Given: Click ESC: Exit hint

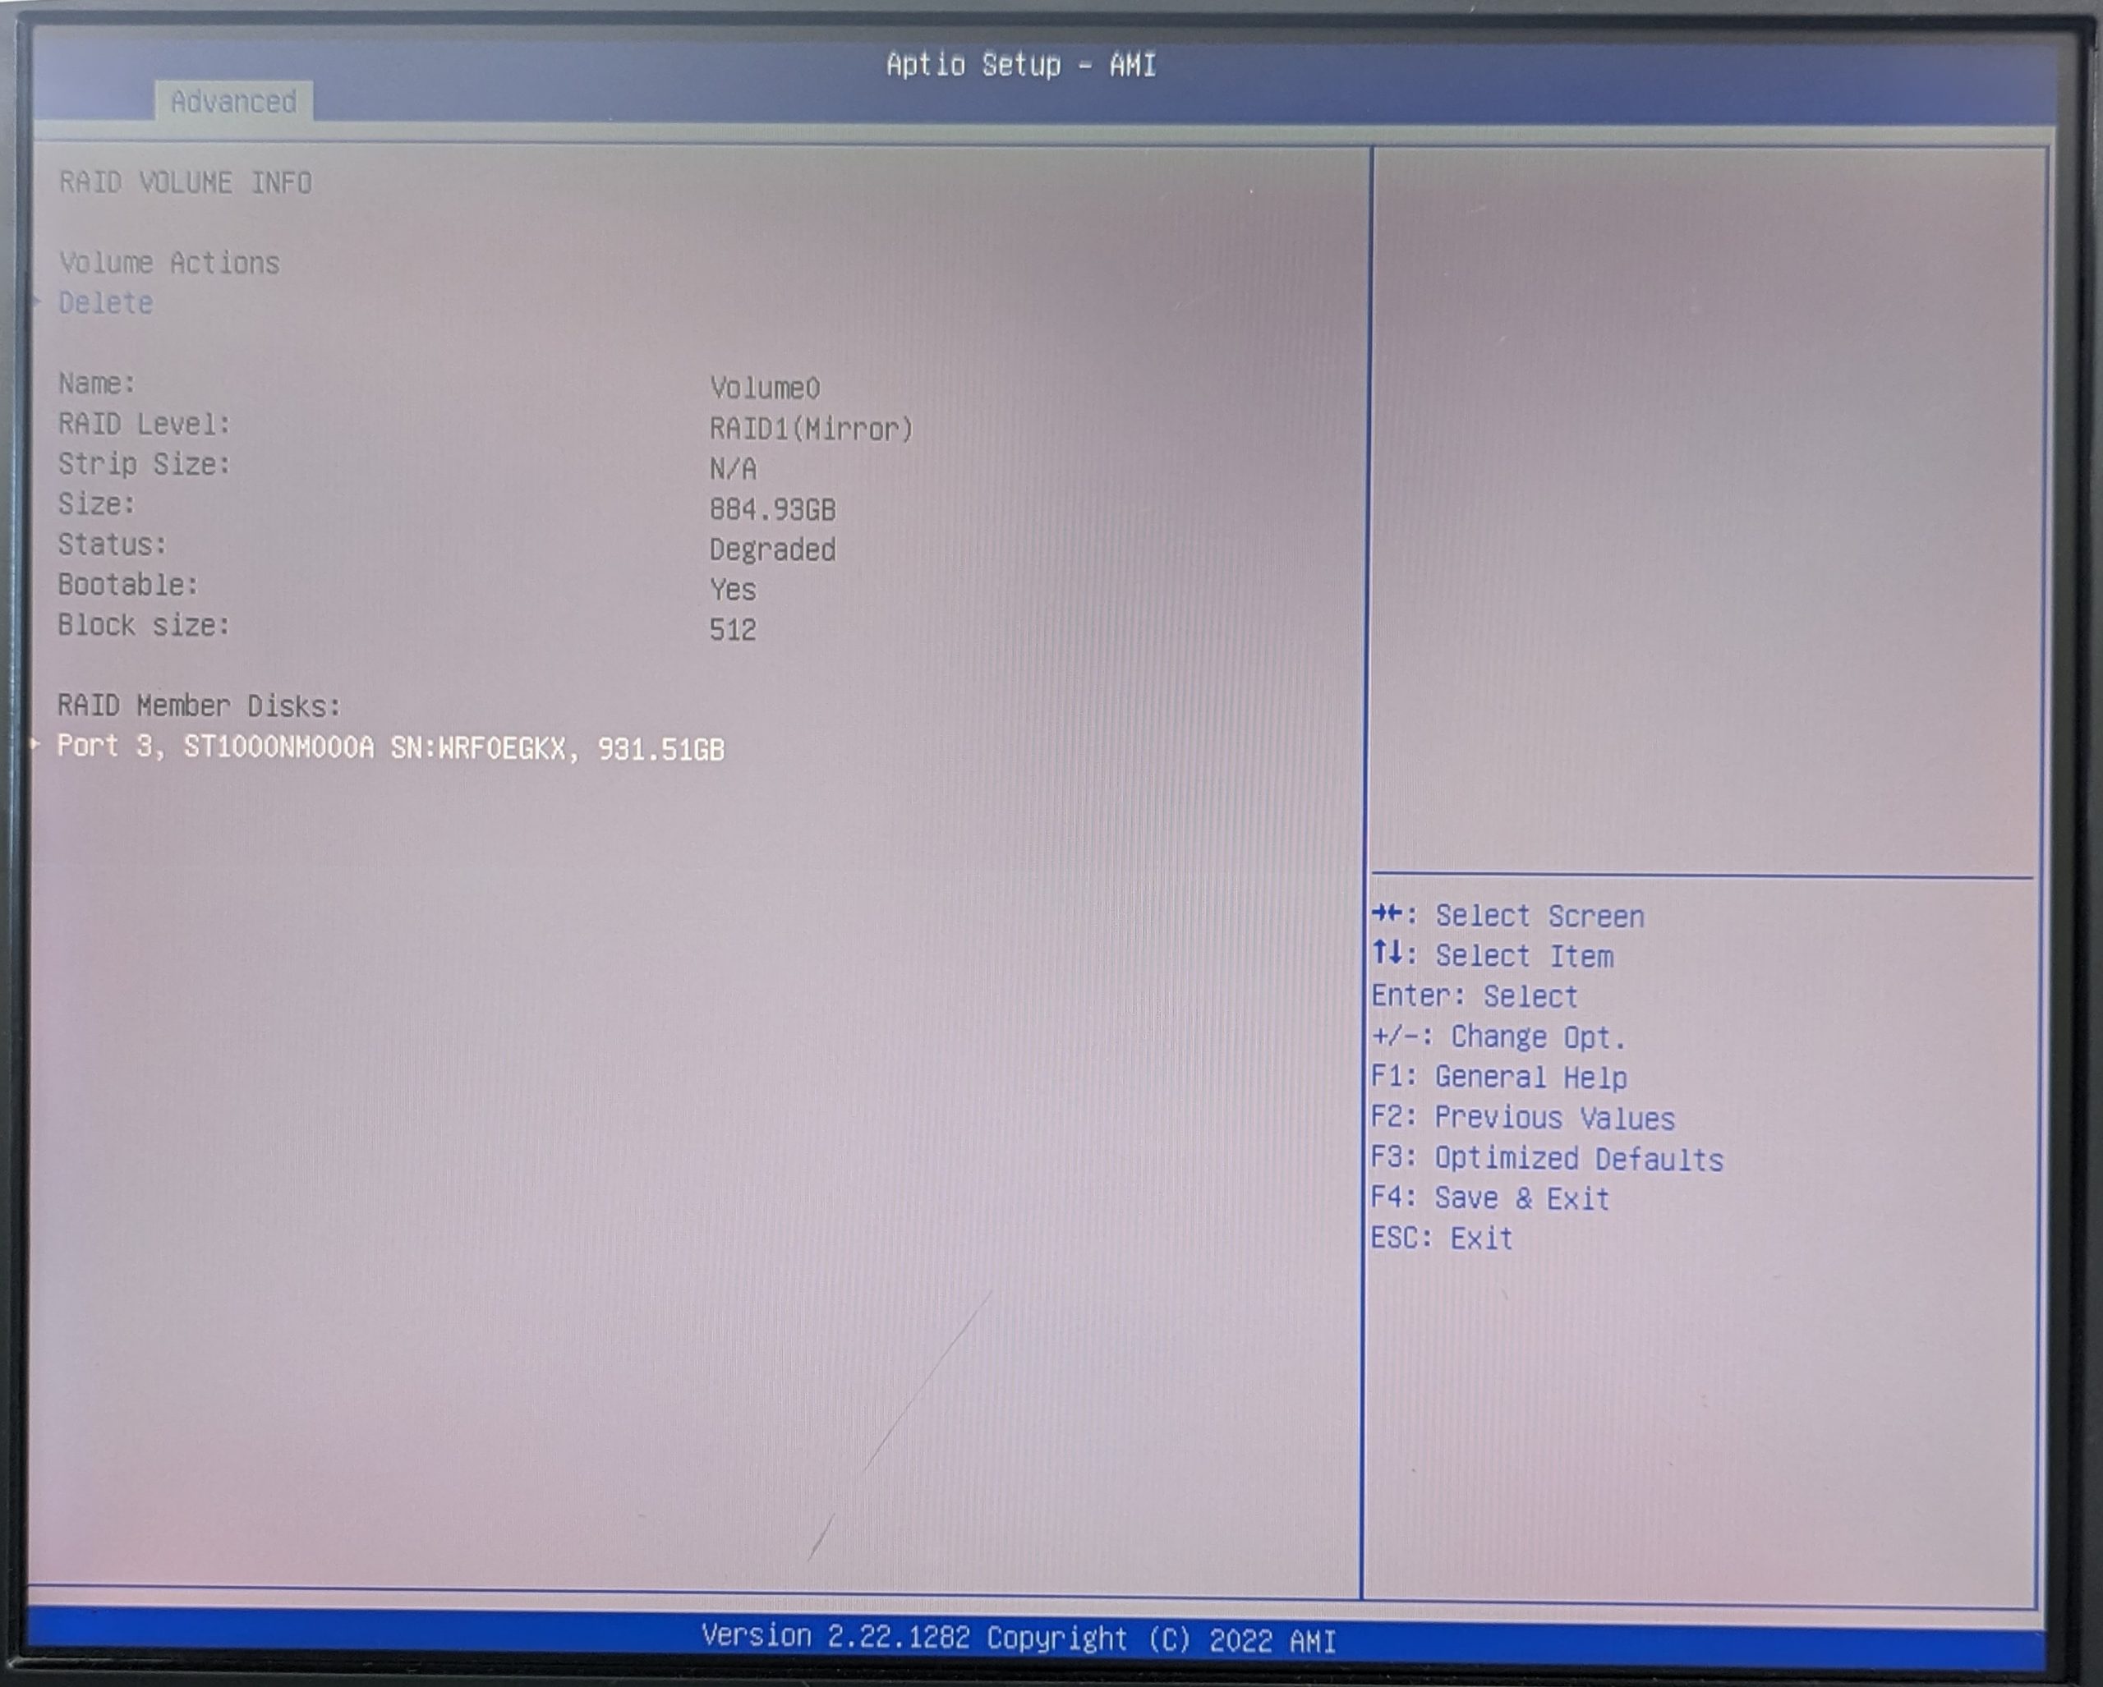Looking at the screenshot, I should (1441, 1239).
